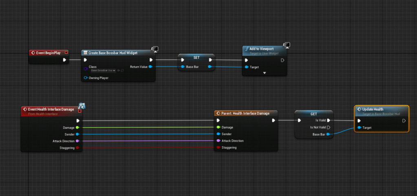Click the Return Value output pin
The height and width of the screenshot is (196, 417).
coord(151,67)
